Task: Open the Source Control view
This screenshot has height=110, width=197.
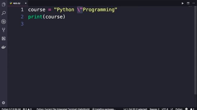Action: [x=3, y=30]
